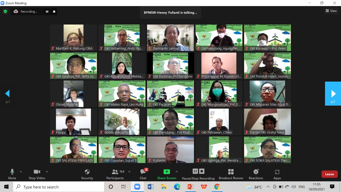The image size is (341, 192).
Task: Open the Chat panel
Action: click(143, 174)
